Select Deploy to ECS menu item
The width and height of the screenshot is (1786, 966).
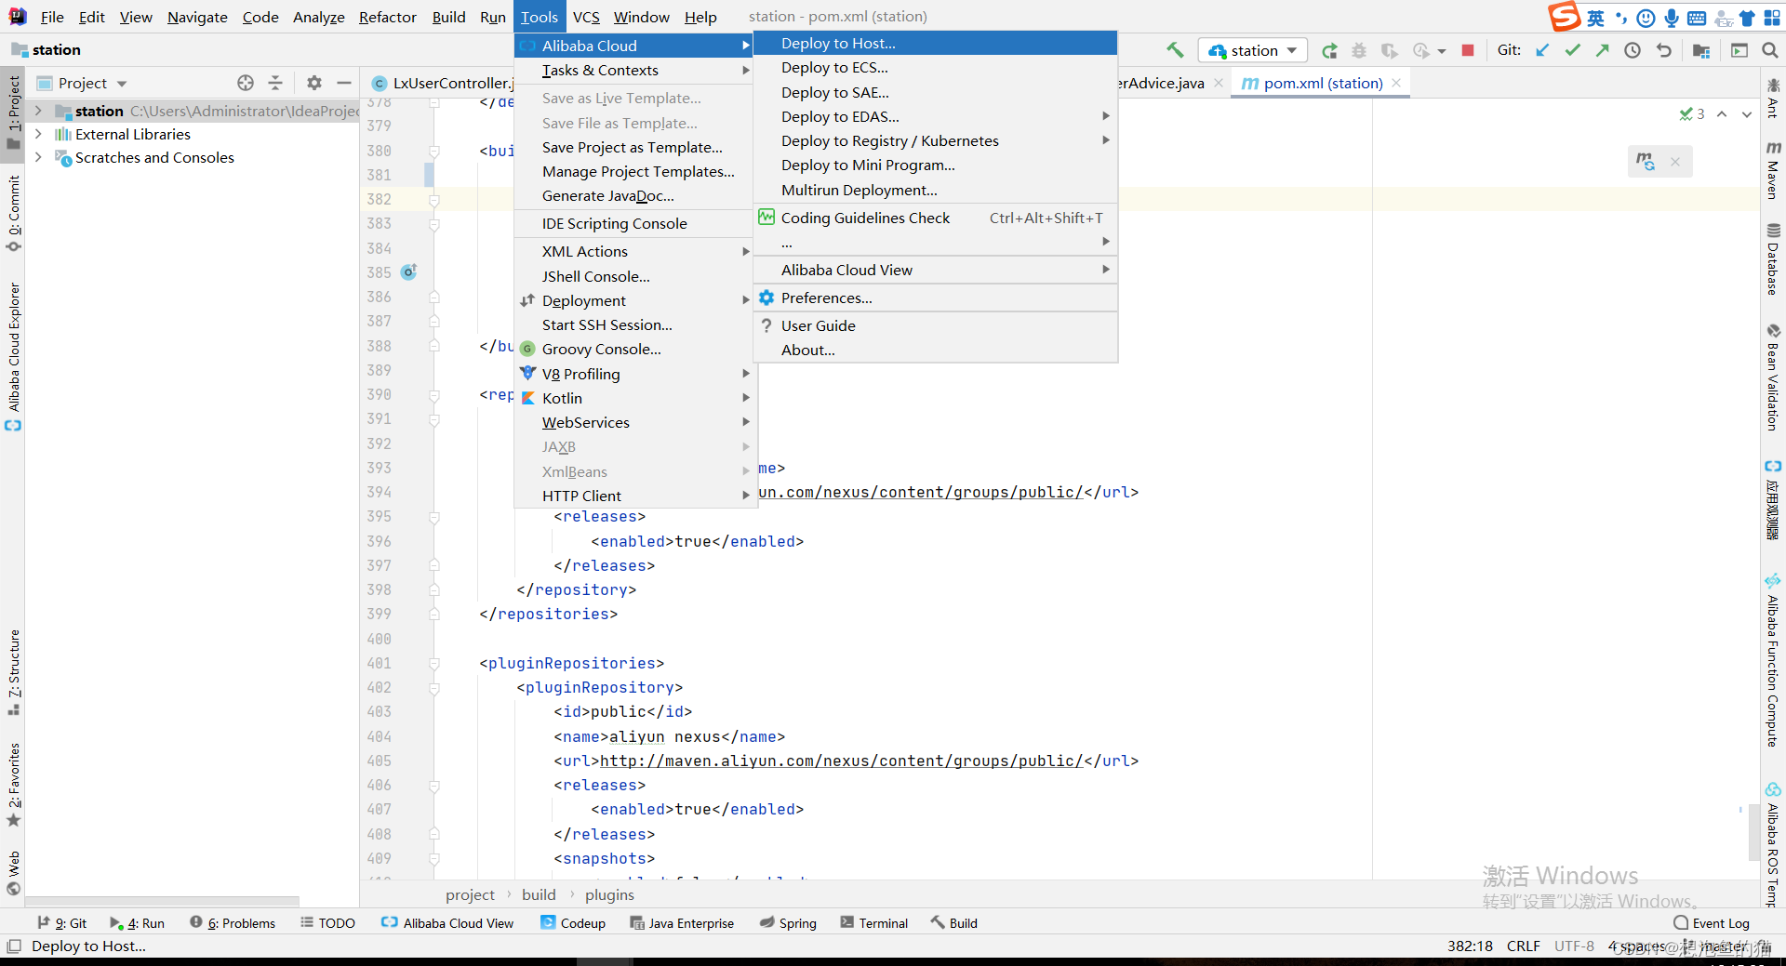click(935, 67)
